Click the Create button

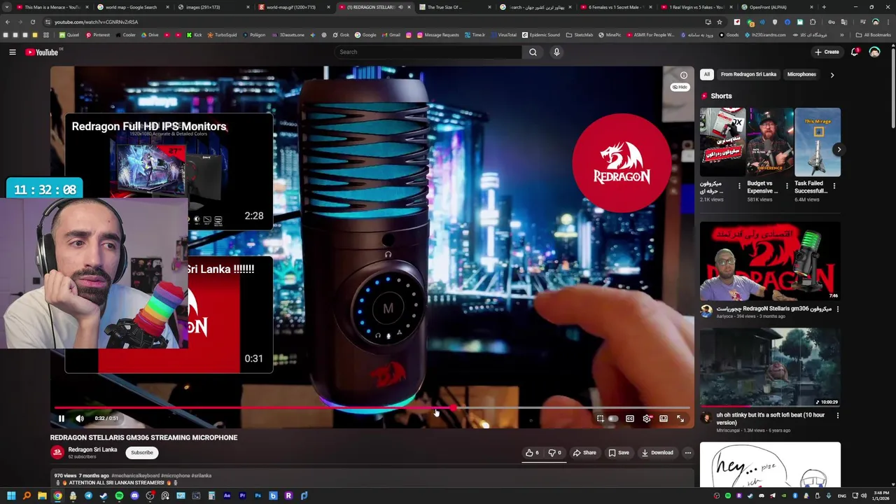coord(827,52)
